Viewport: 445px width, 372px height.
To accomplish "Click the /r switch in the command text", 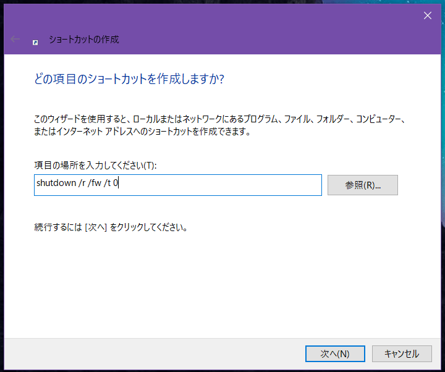I will point(82,183).
